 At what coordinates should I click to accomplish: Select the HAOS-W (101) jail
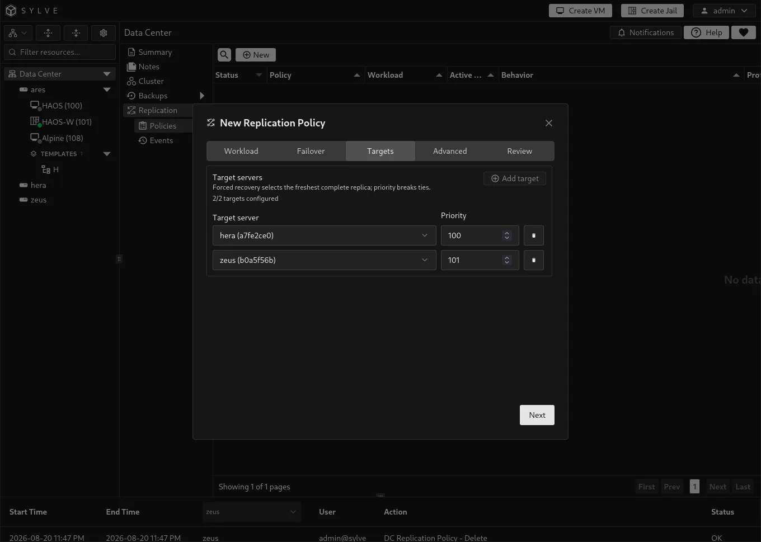(x=60, y=122)
